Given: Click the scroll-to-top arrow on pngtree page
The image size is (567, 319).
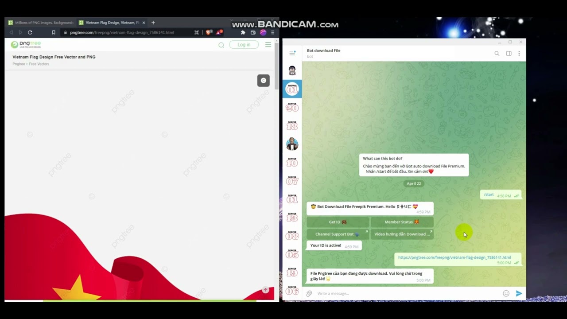Looking at the screenshot, I should [x=265, y=290].
